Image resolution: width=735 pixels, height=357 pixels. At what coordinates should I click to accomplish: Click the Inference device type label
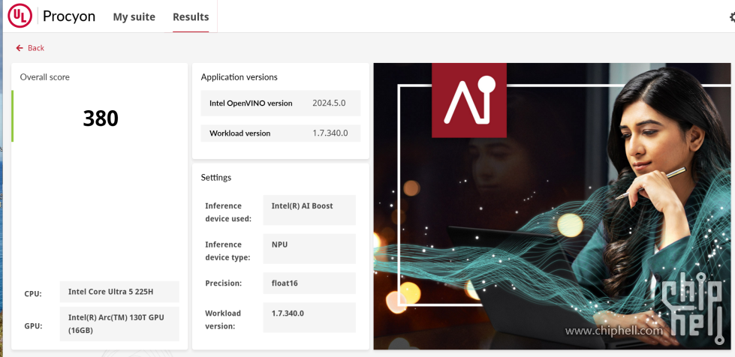click(x=227, y=251)
